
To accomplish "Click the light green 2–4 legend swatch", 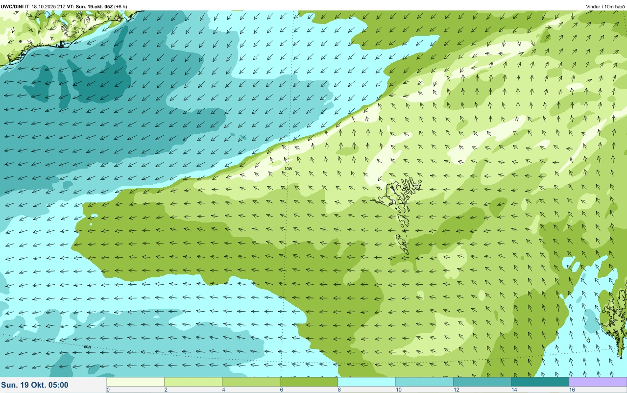I will click(193, 382).
